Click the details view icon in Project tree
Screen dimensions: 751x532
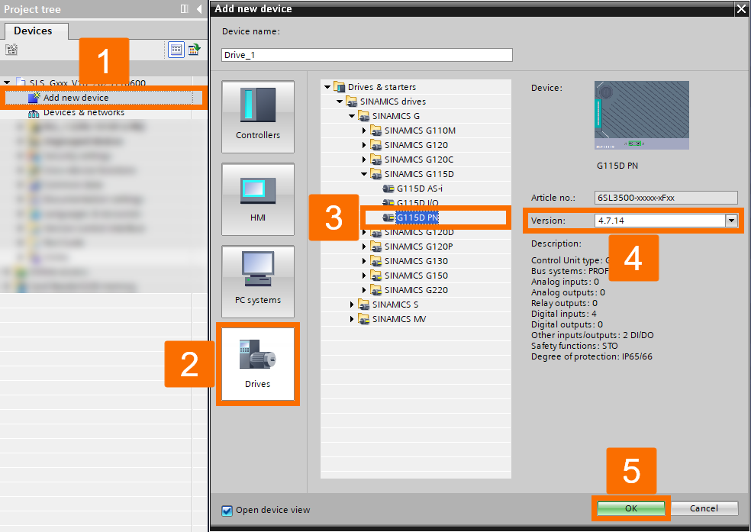pos(176,50)
